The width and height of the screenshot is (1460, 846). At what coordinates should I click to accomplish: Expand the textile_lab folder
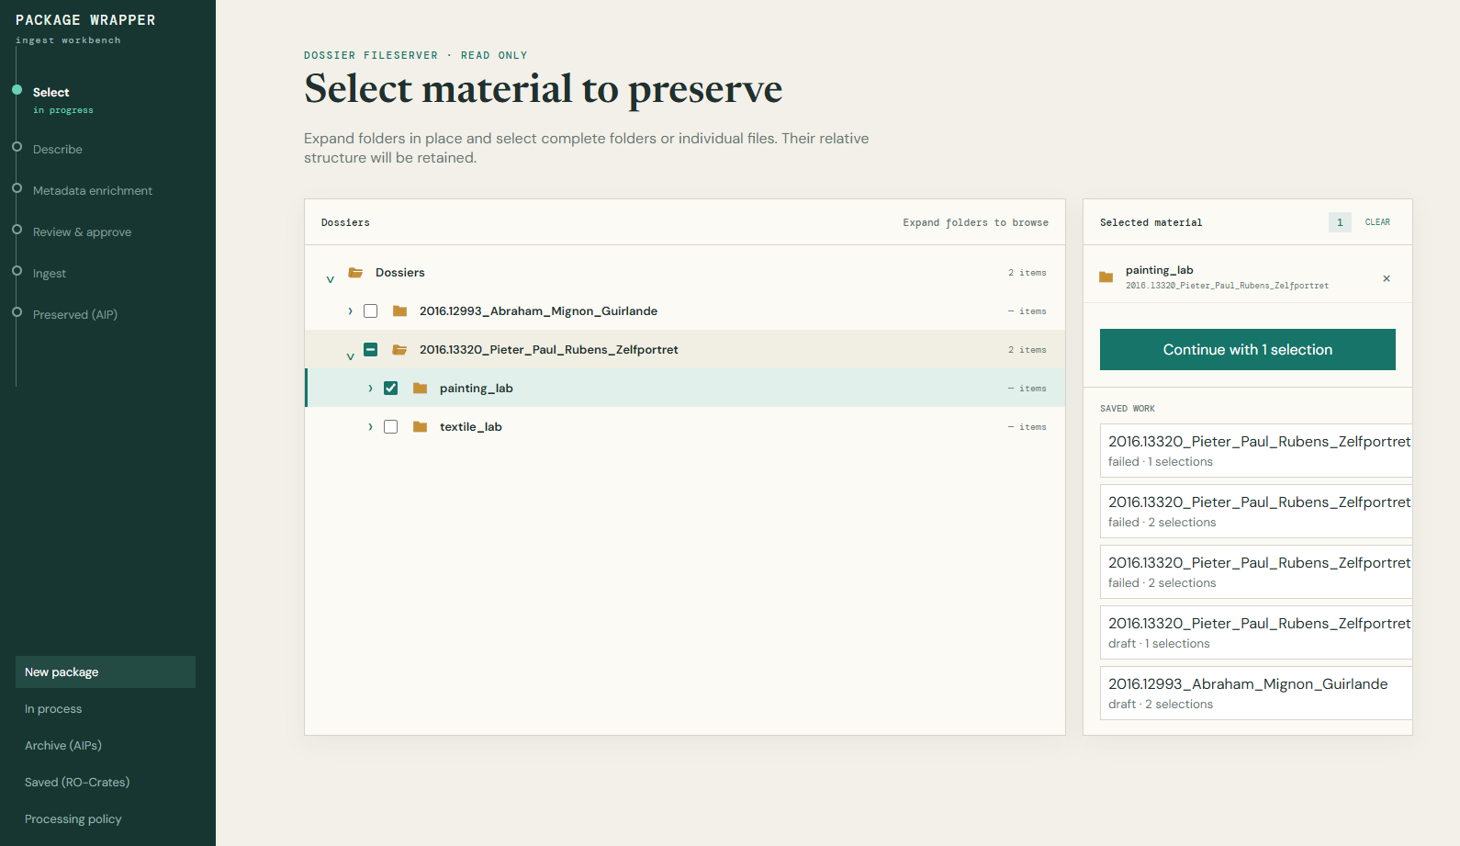(370, 427)
